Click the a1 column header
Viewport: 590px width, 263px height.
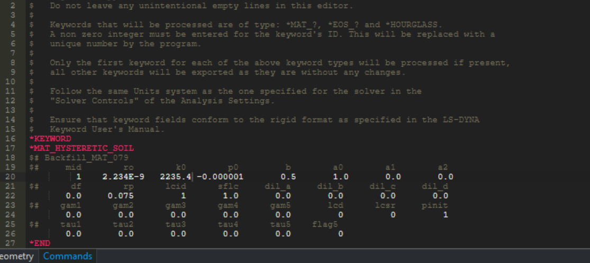[390, 167]
